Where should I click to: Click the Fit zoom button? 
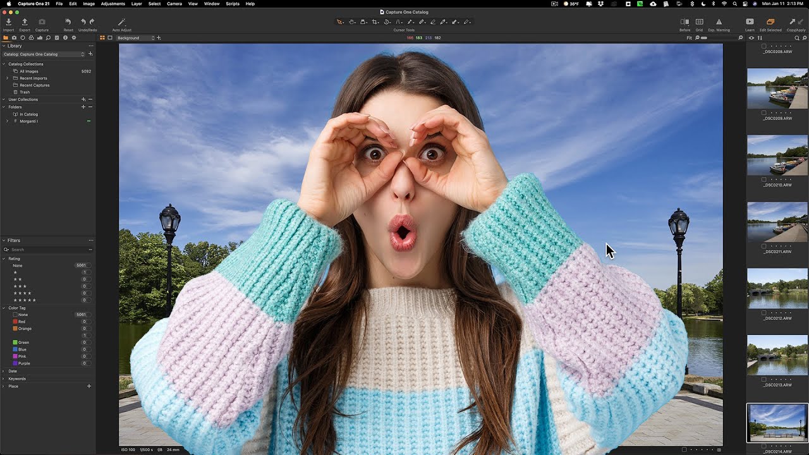coord(690,38)
